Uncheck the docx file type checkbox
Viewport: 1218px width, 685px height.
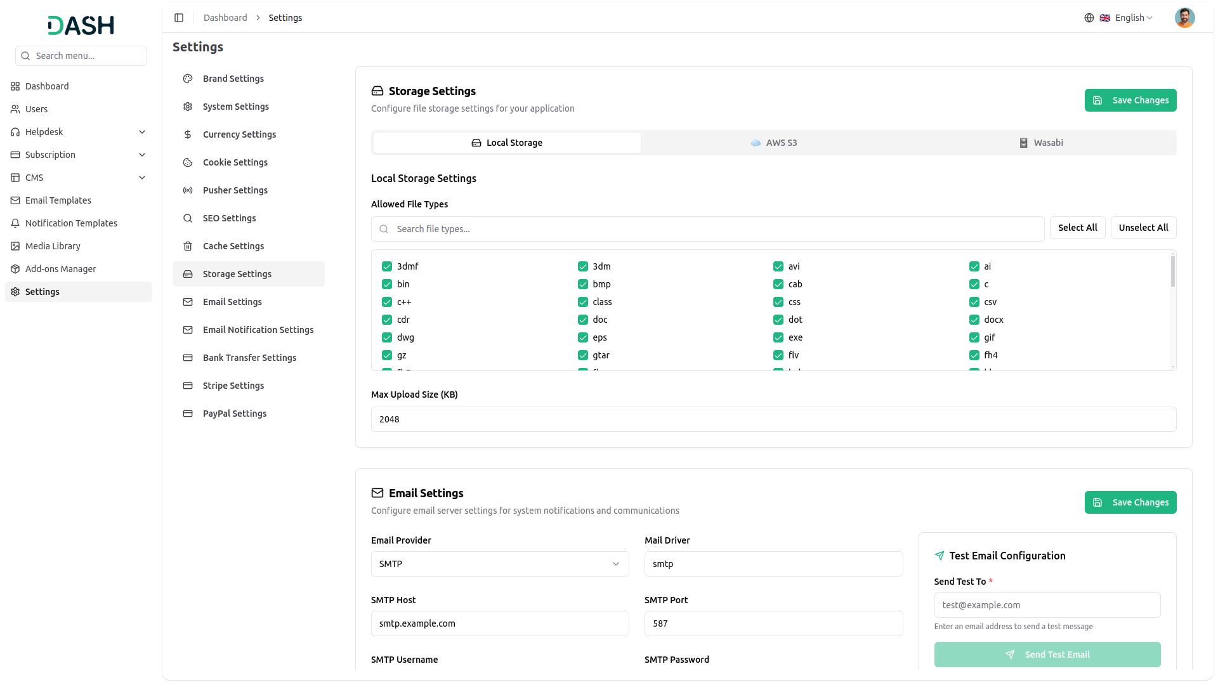[974, 320]
